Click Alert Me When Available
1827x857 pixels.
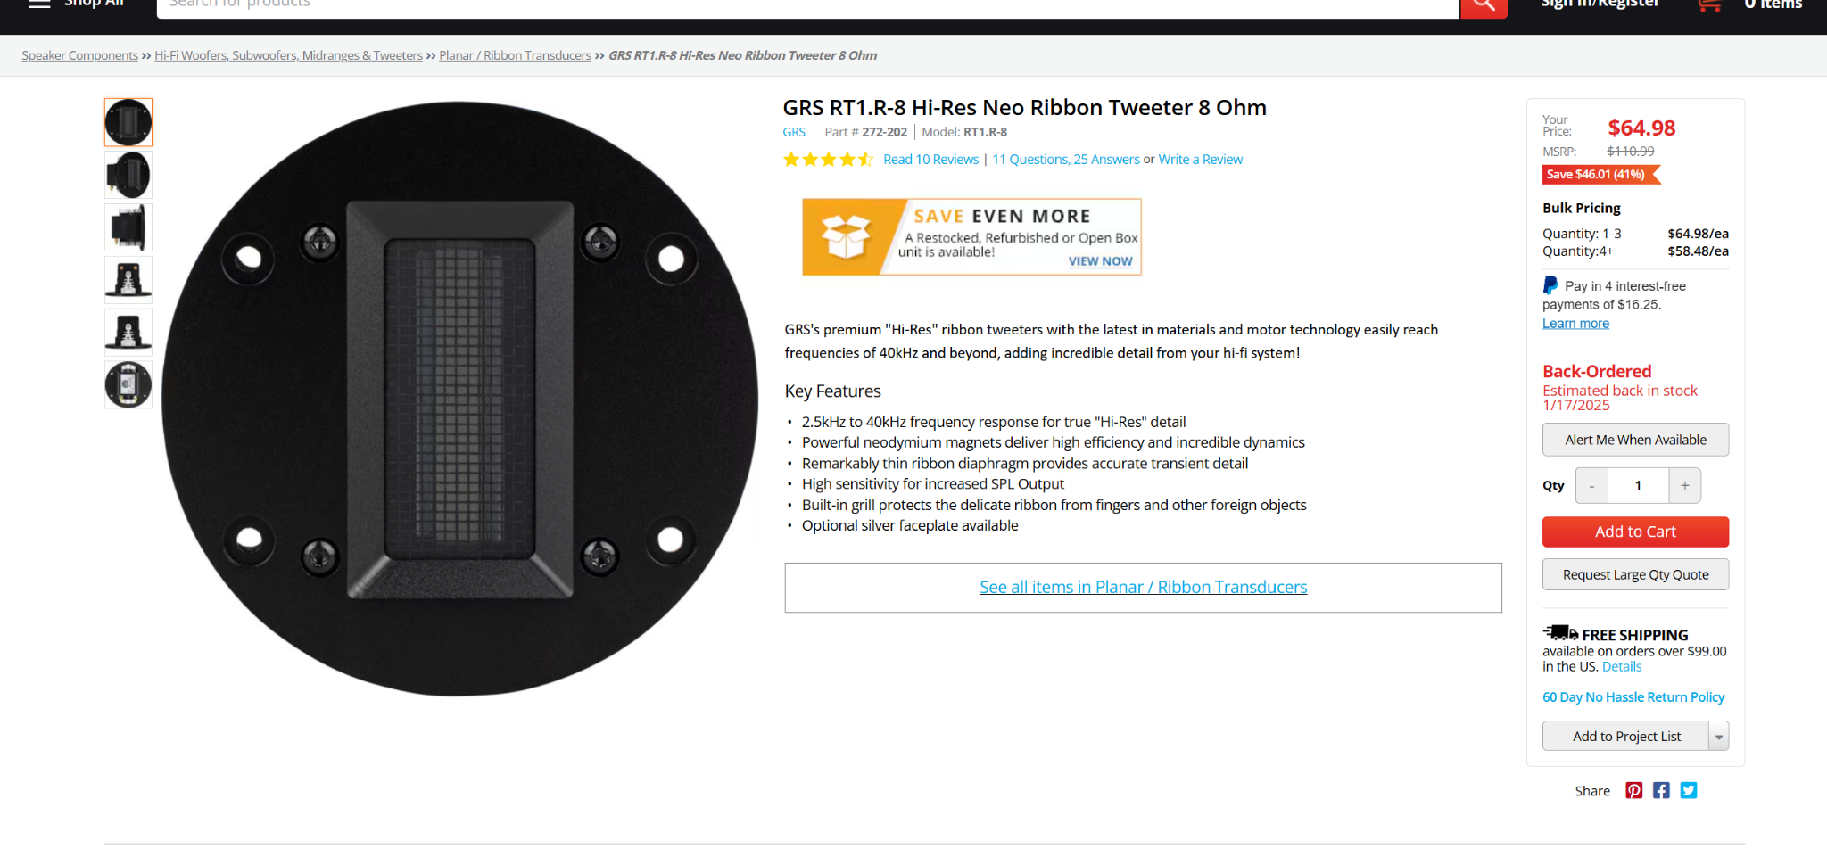pyautogui.click(x=1635, y=440)
